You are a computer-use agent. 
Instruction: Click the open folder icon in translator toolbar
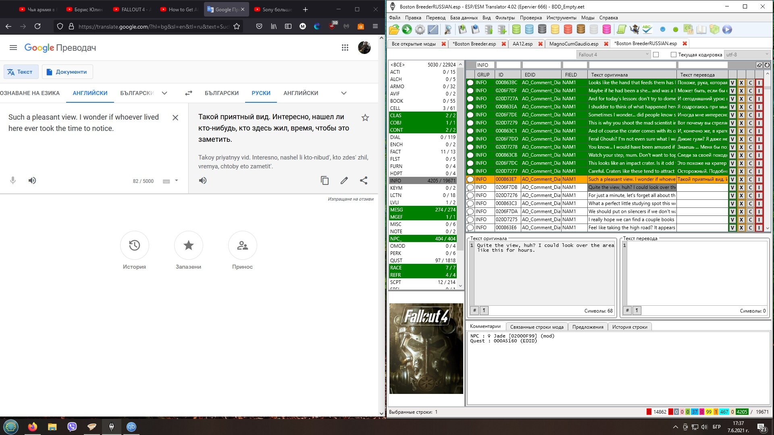[394, 29]
